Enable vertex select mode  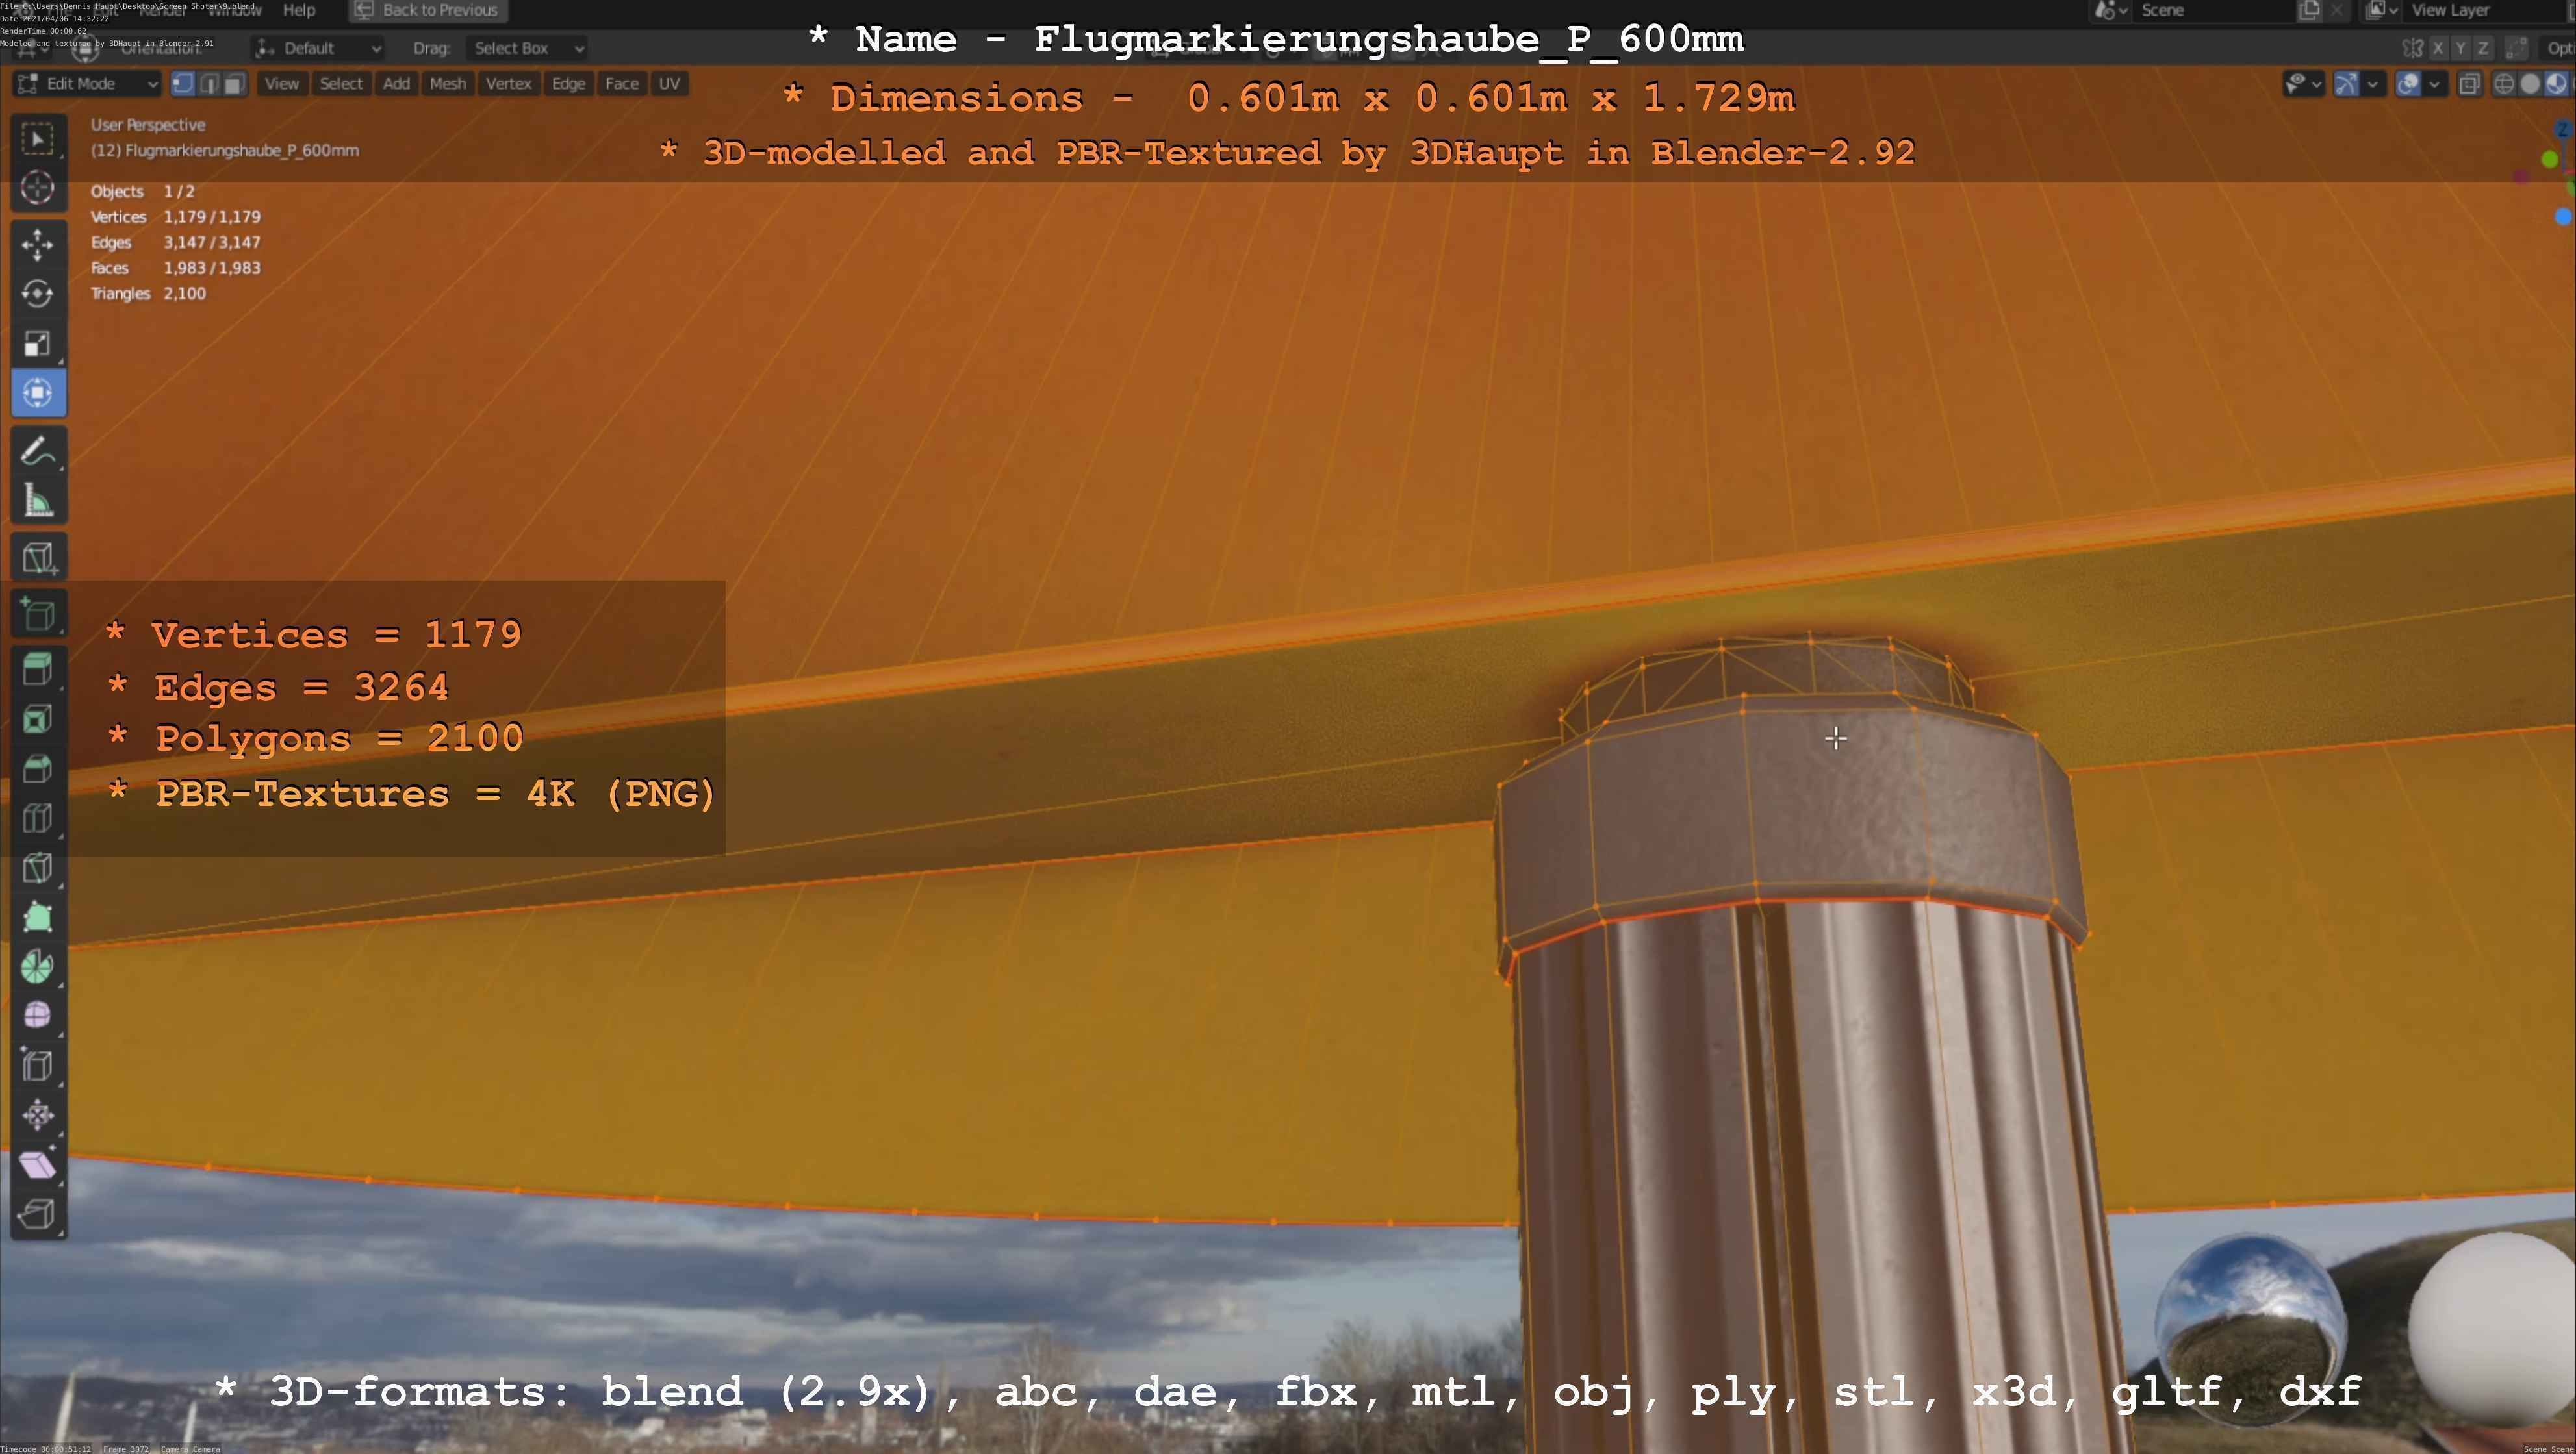(x=183, y=84)
